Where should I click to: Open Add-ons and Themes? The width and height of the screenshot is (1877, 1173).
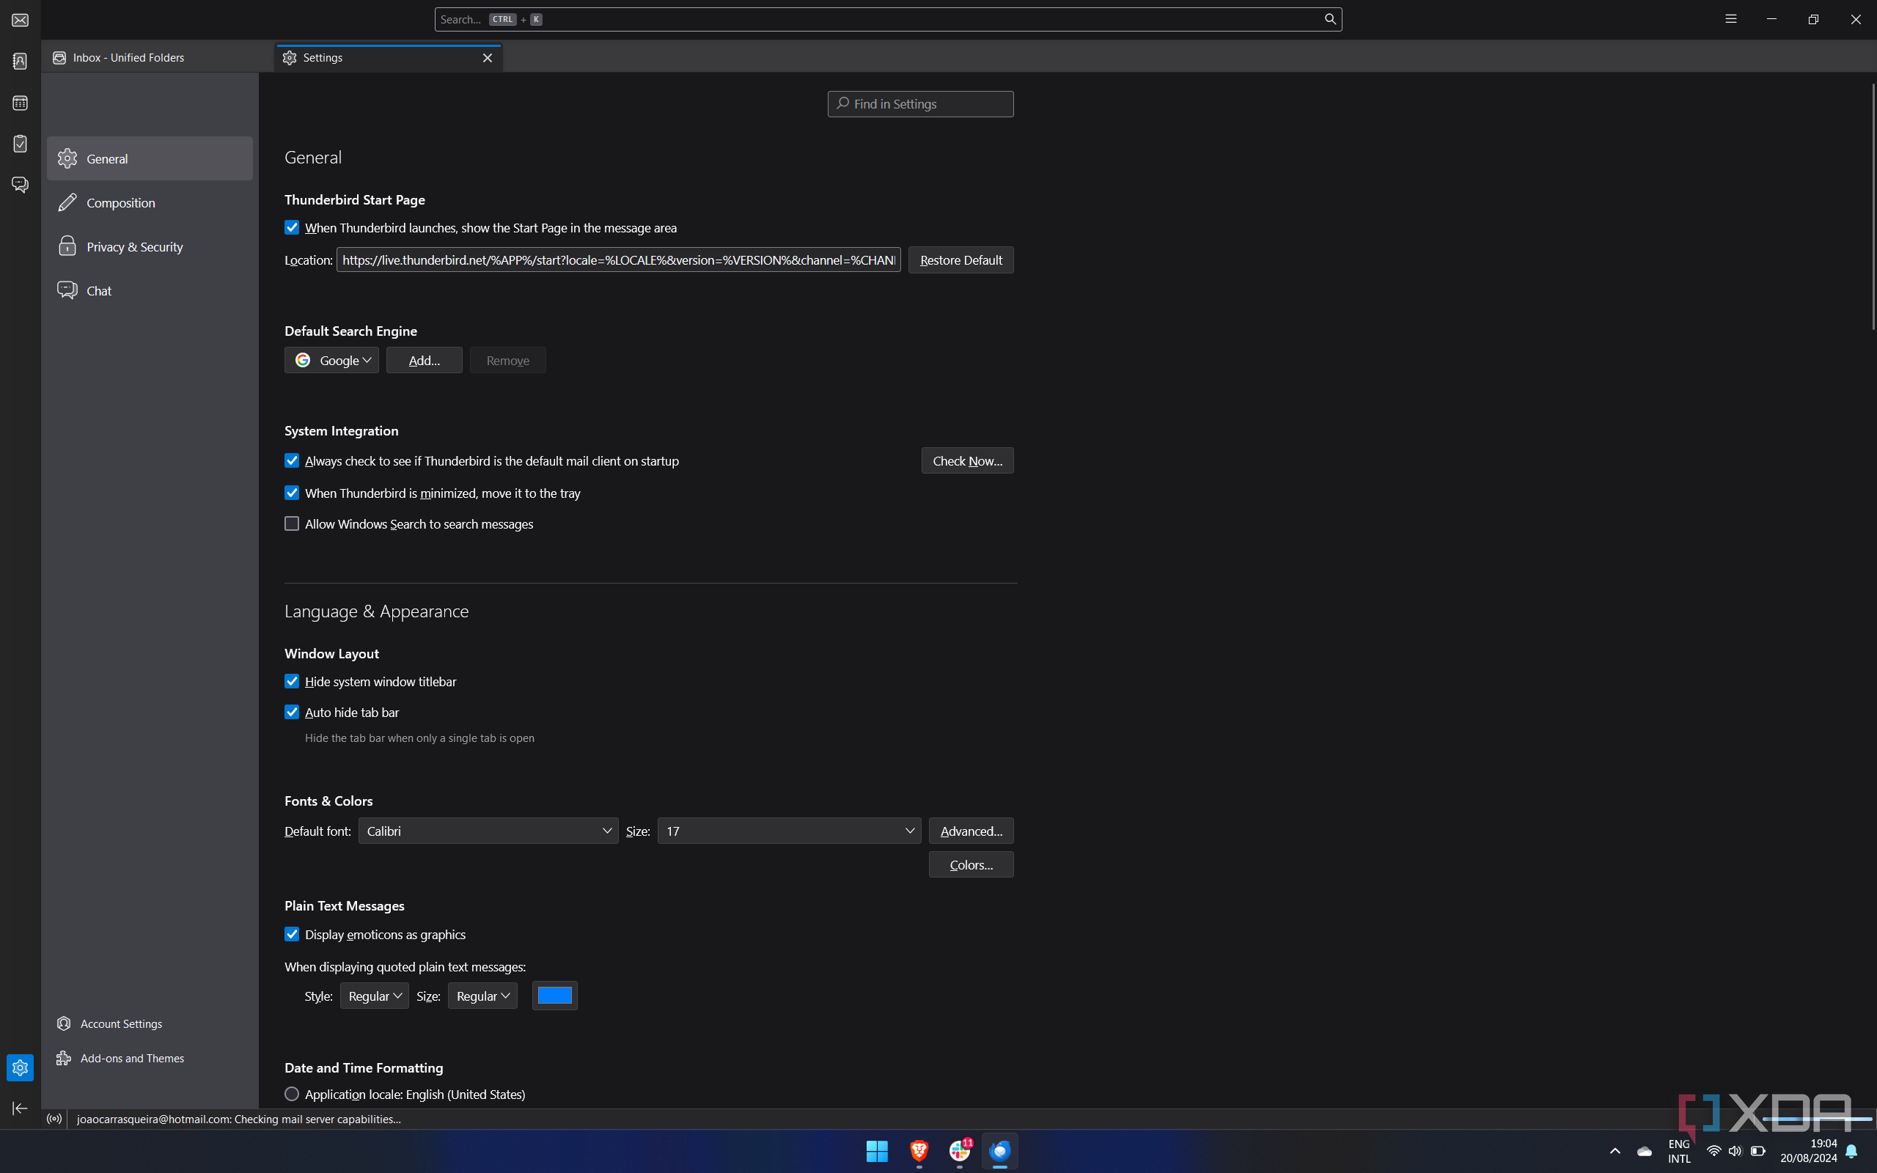(x=120, y=1058)
